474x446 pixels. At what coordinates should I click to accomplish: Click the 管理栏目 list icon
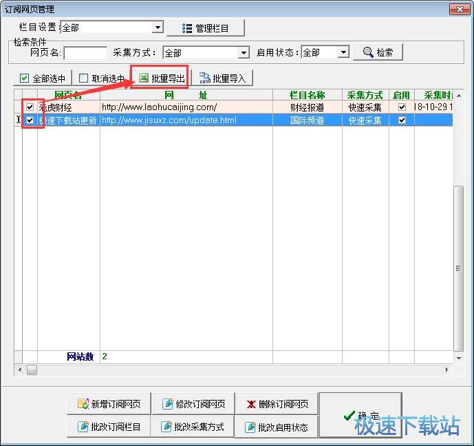click(187, 28)
